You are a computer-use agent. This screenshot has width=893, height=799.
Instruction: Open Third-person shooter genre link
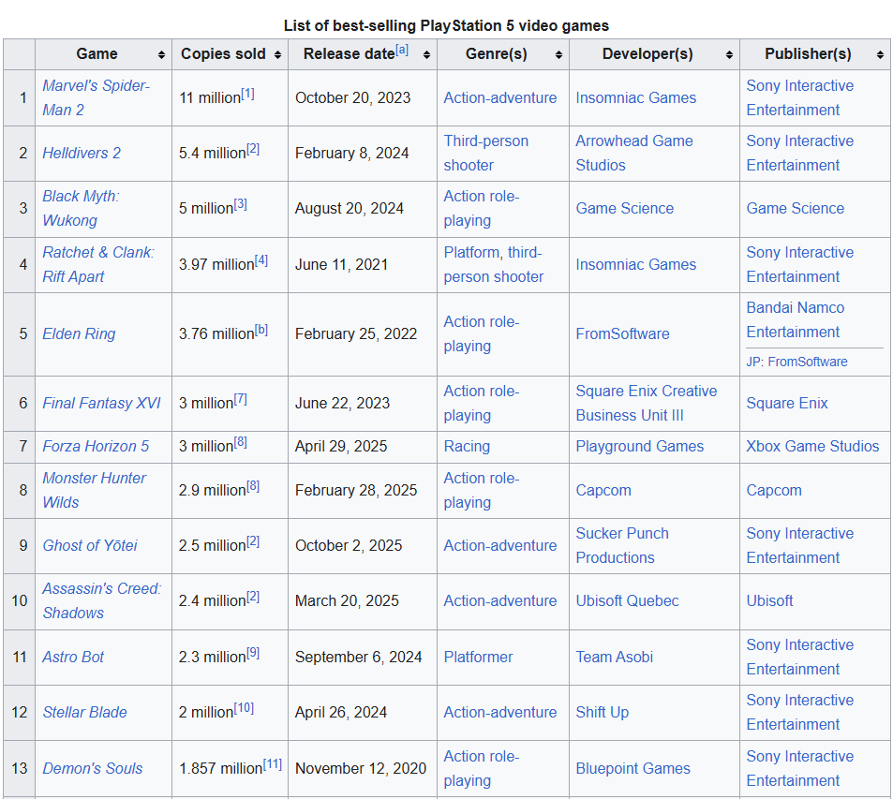click(x=485, y=154)
